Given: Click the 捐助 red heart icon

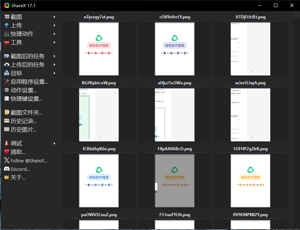Looking at the screenshot, I should [x=6, y=152].
